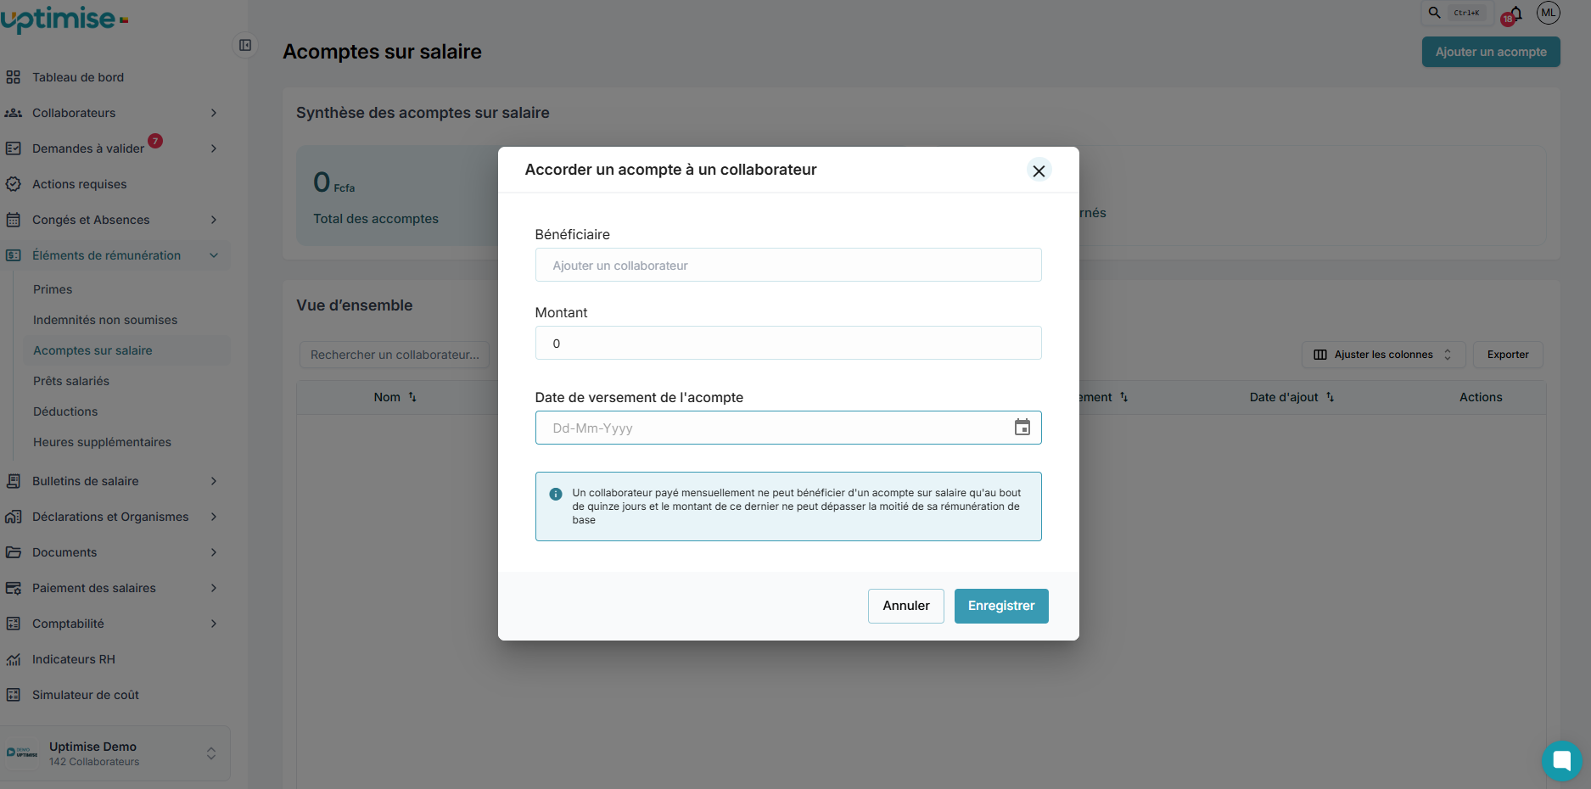Collapse Éléments de rémunération section
The image size is (1591, 789).
[x=214, y=255]
